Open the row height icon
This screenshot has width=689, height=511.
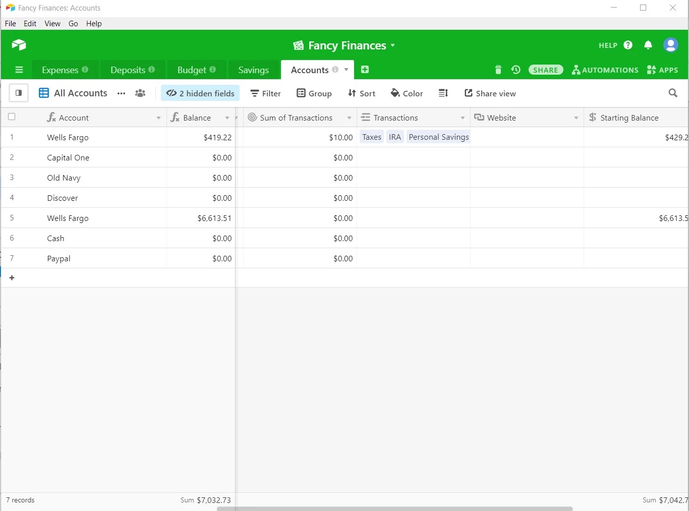click(x=443, y=93)
